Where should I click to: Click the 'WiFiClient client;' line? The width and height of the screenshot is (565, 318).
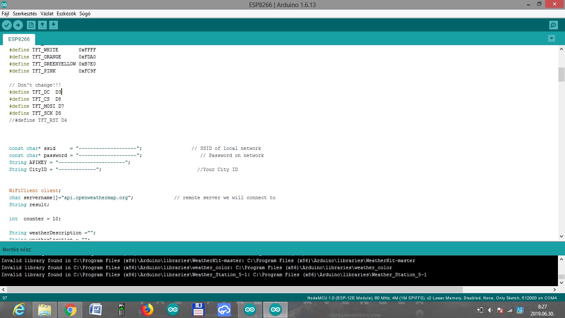click(x=35, y=190)
